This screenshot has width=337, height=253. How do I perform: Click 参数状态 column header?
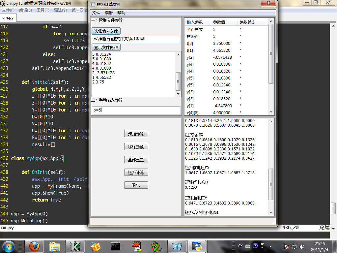coord(252,22)
